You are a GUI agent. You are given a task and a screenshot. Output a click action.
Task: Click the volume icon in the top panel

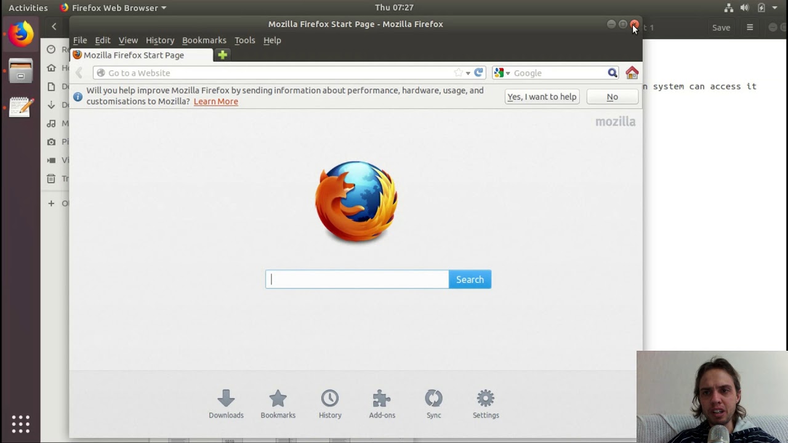(745, 8)
